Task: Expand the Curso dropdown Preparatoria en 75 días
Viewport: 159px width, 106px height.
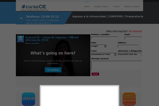Action: tap(104, 54)
